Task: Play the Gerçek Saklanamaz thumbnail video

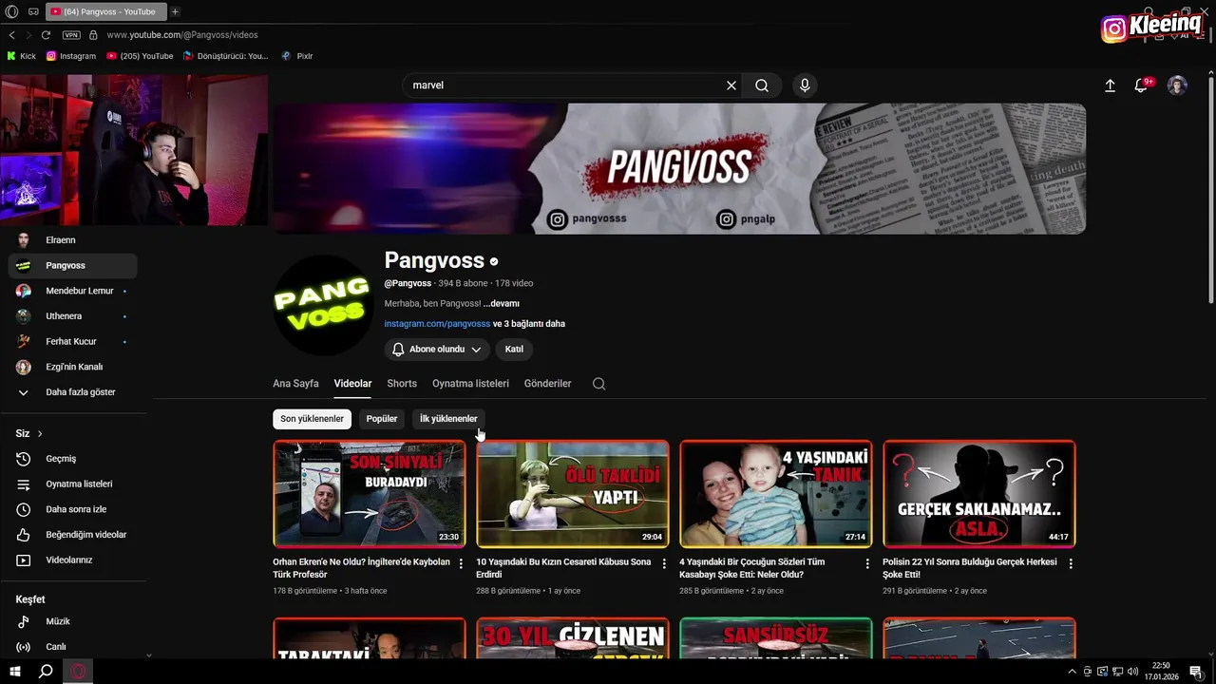Action: 979,494
